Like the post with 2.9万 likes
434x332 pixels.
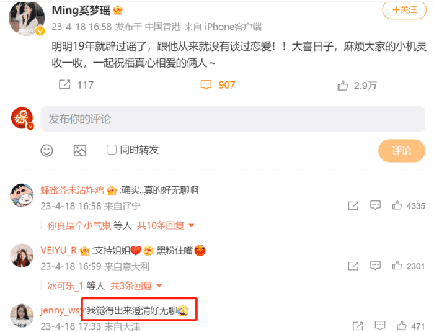coord(342,86)
